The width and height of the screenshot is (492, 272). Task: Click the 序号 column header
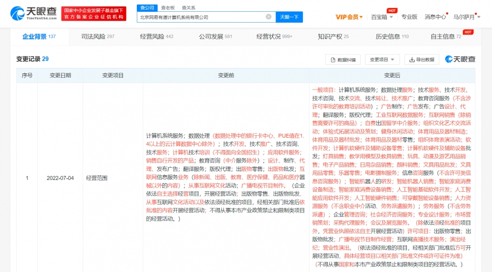point(27,76)
